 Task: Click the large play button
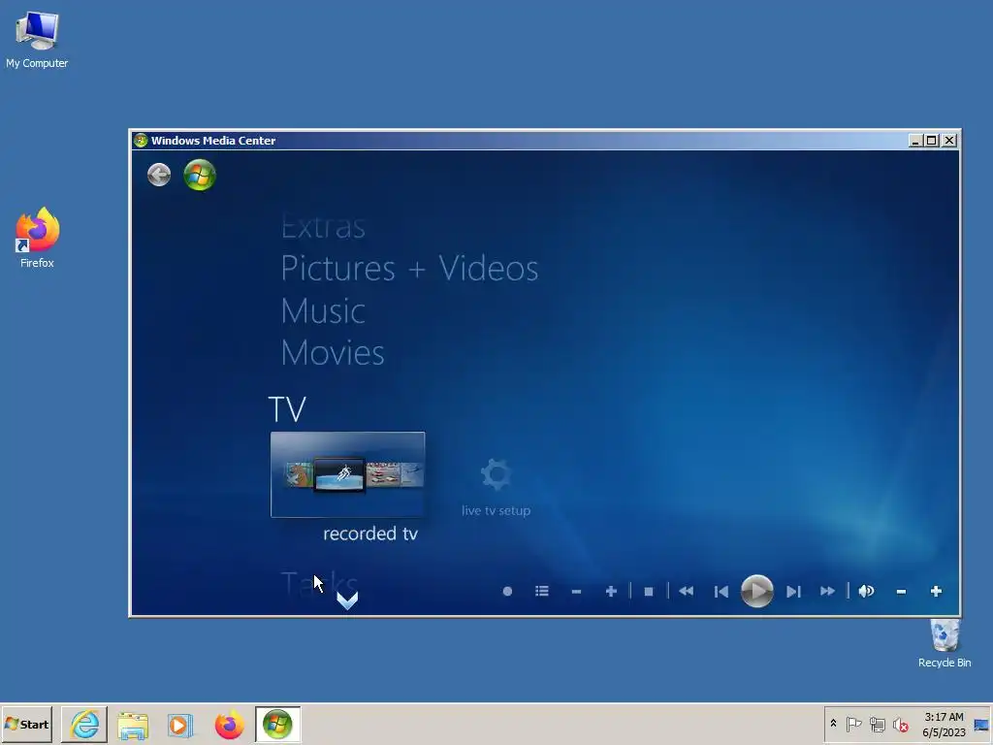point(756,591)
